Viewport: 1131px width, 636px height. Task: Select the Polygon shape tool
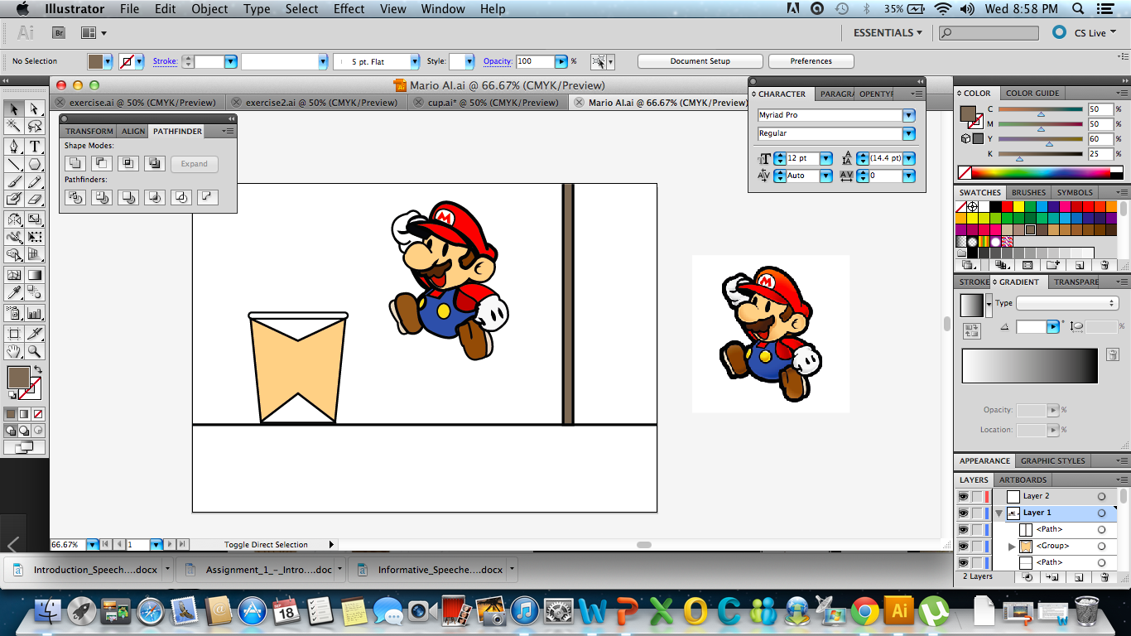(35, 164)
